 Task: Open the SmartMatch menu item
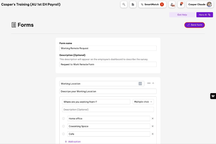click(x=152, y=5)
